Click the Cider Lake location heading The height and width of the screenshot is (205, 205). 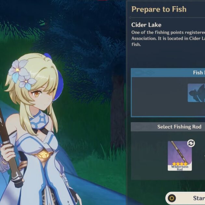pyautogui.click(x=146, y=25)
